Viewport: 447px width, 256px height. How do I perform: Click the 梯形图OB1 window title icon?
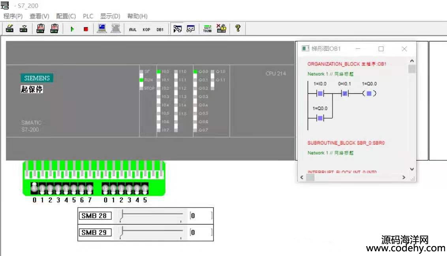tap(305, 48)
